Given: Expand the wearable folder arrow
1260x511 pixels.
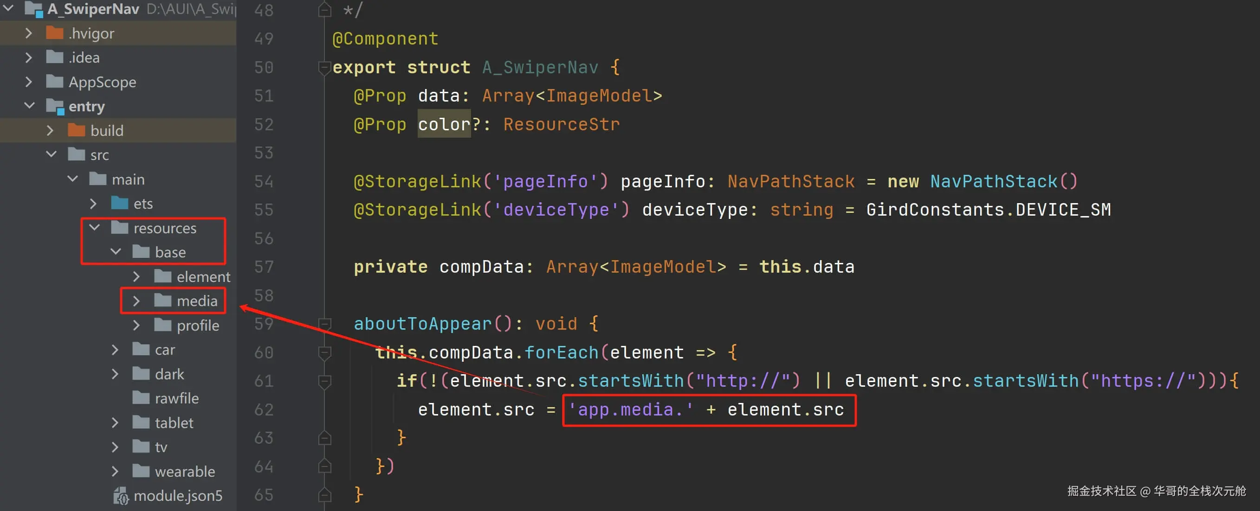Looking at the screenshot, I should click(x=115, y=471).
